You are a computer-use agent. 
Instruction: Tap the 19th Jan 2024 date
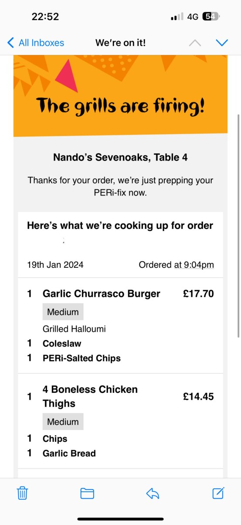pyautogui.click(x=55, y=265)
